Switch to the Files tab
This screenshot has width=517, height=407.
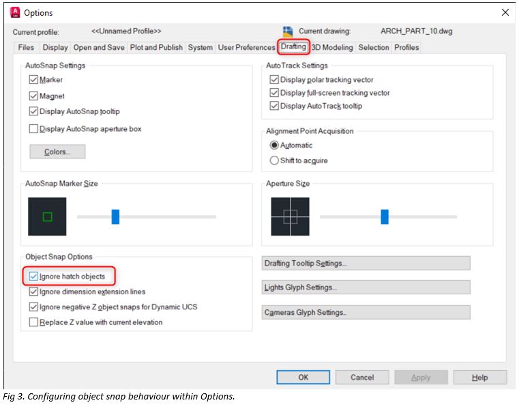click(x=26, y=48)
